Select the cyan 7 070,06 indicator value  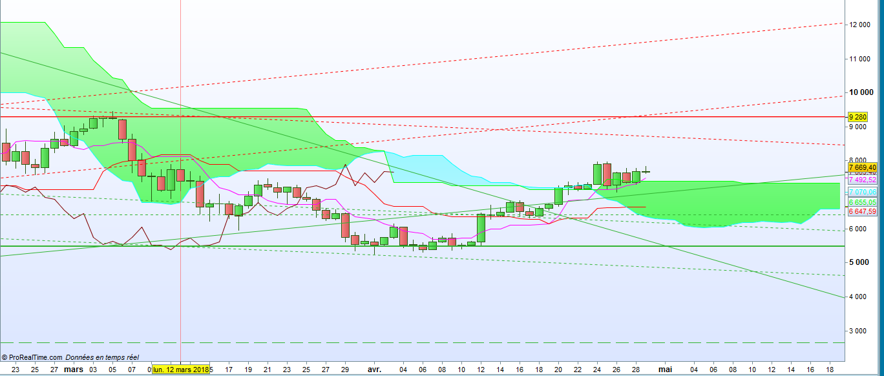click(862, 193)
